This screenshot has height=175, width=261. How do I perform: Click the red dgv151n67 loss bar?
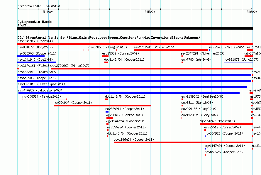pos(226,124)
